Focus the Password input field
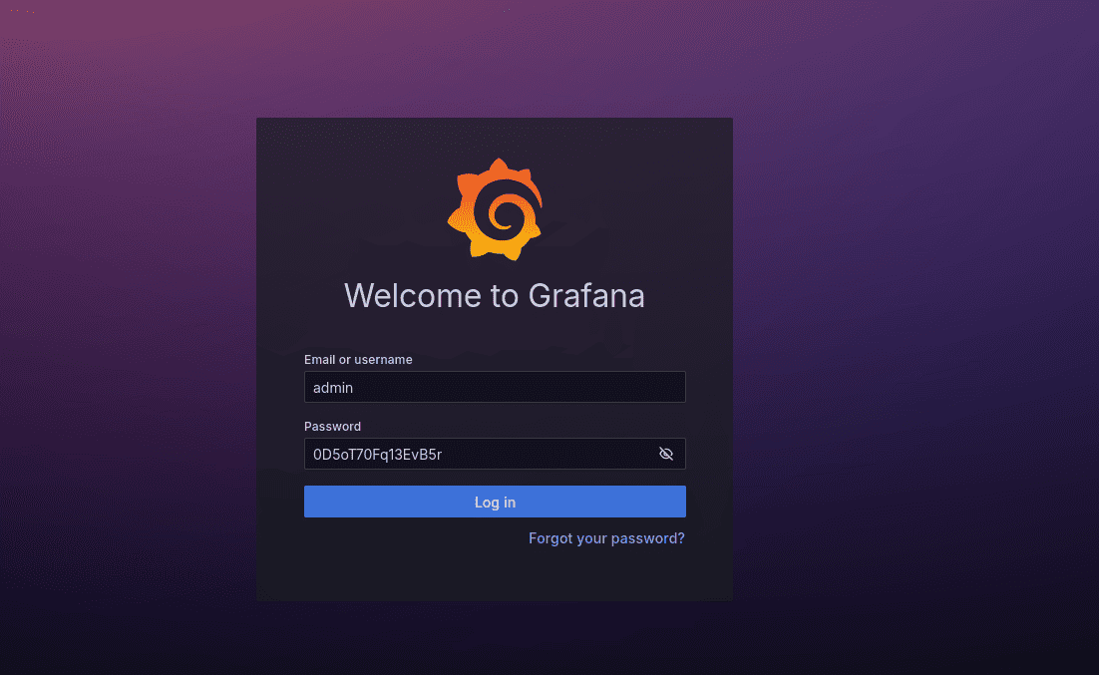This screenshot has width=1099, height=675. [x=479, y=454]
